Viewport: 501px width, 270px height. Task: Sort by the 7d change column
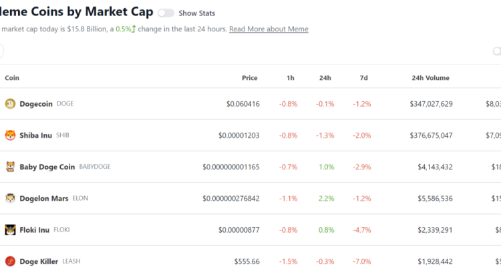(x=363, y=78)
